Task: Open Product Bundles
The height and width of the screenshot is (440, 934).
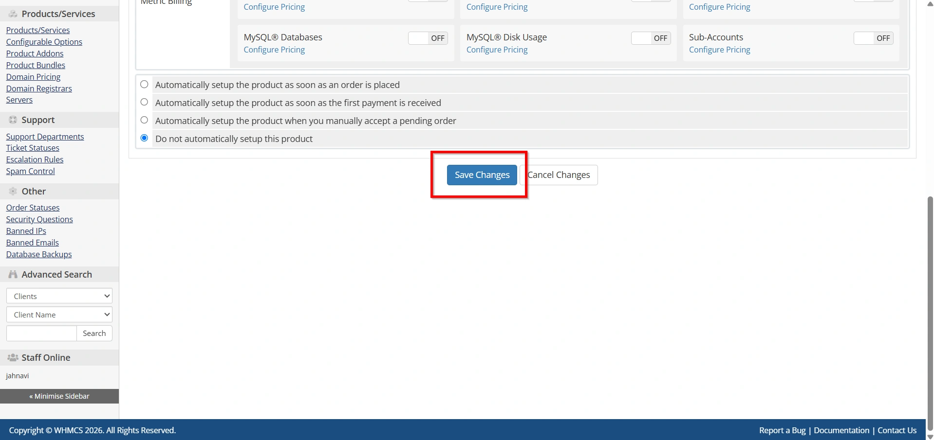Action: 36,65
